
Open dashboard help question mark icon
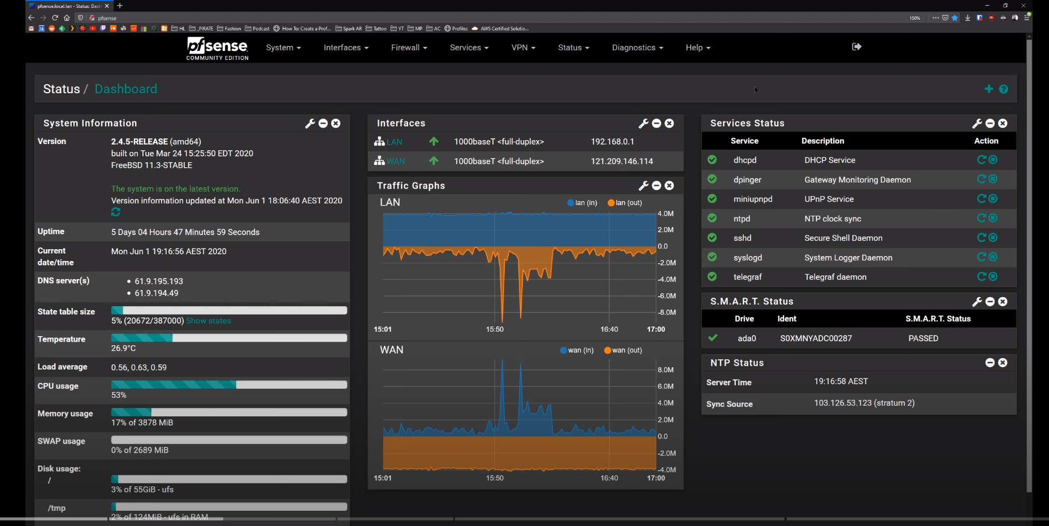(1003, 89)
